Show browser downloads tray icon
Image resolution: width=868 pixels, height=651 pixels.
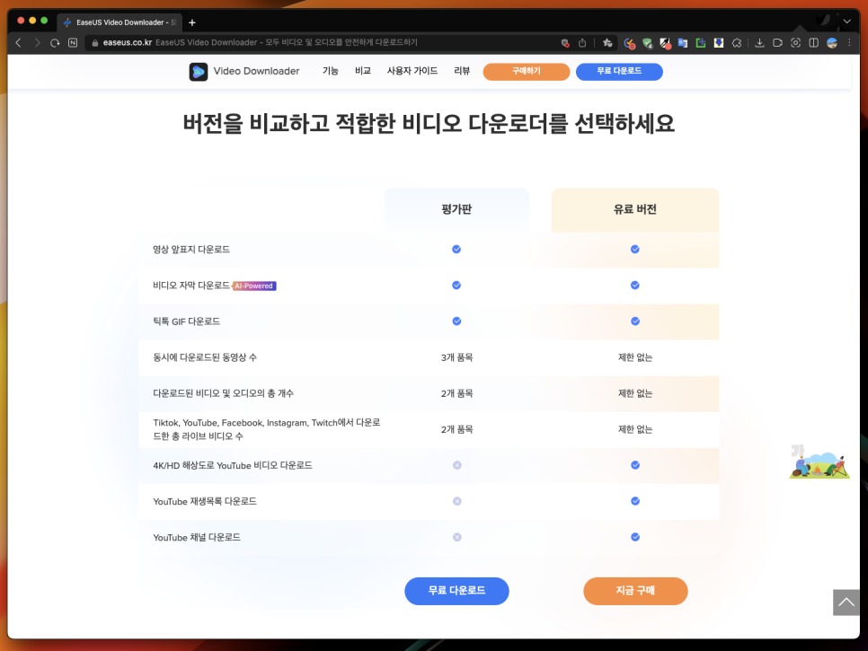(759, 42)
